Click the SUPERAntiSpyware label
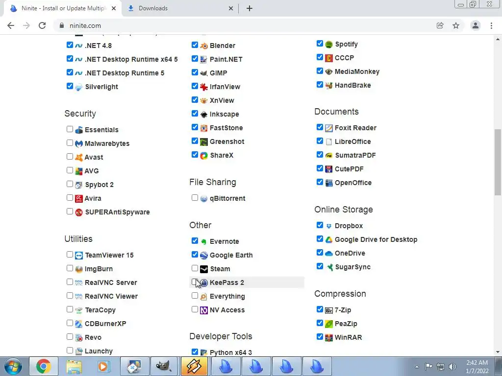This screenshot has height=376, width=502. click(x=117, y=212)
